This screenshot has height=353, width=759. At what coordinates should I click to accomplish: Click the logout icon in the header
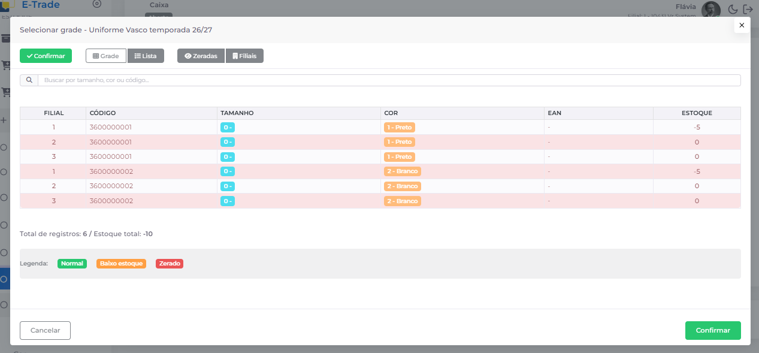click(748, 9)
